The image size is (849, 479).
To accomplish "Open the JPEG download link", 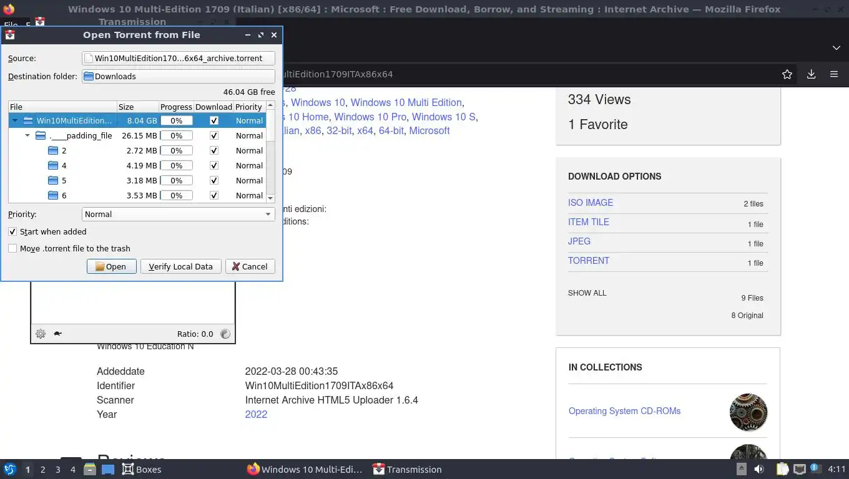I will coord(579,241).
